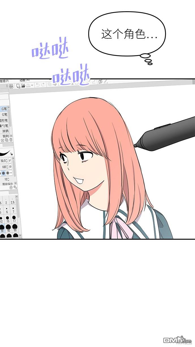Viewport: 195px width, 347px height.
Task: Click the Open file folder icon
Action: 23,86
